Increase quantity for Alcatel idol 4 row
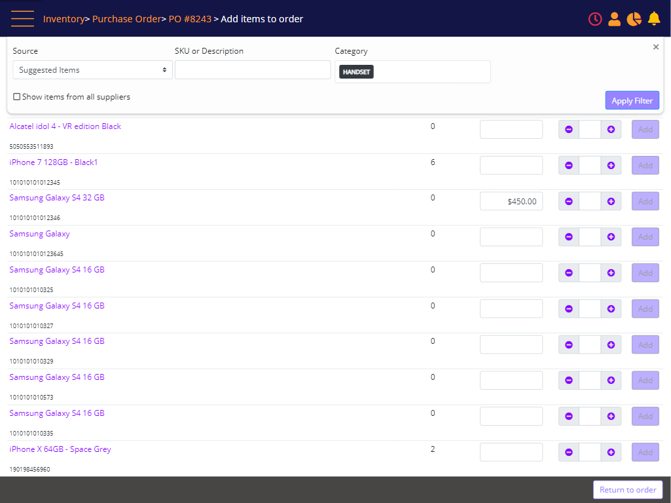The width and height of the screenshot is (671, 503). (611, 129)
